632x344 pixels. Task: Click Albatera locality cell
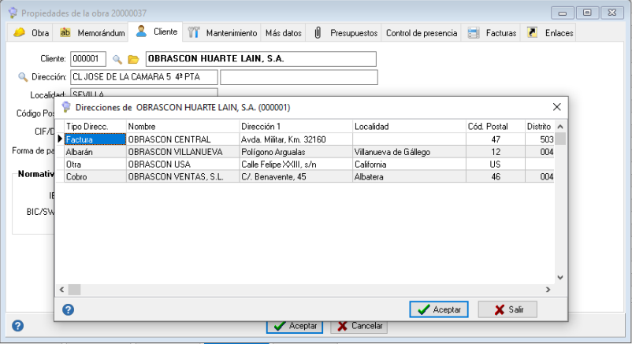coord(409,177)
